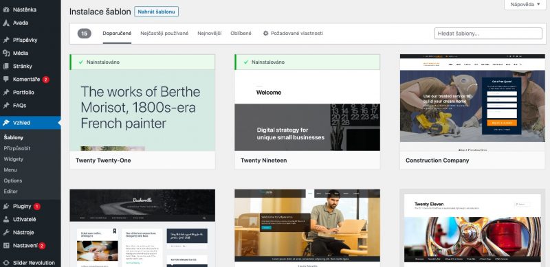Click the Vzhled paintbrush icon

click(x=6, y=123)
